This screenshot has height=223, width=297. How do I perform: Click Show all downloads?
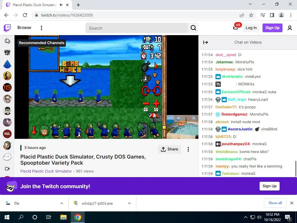tap(275, 203)
